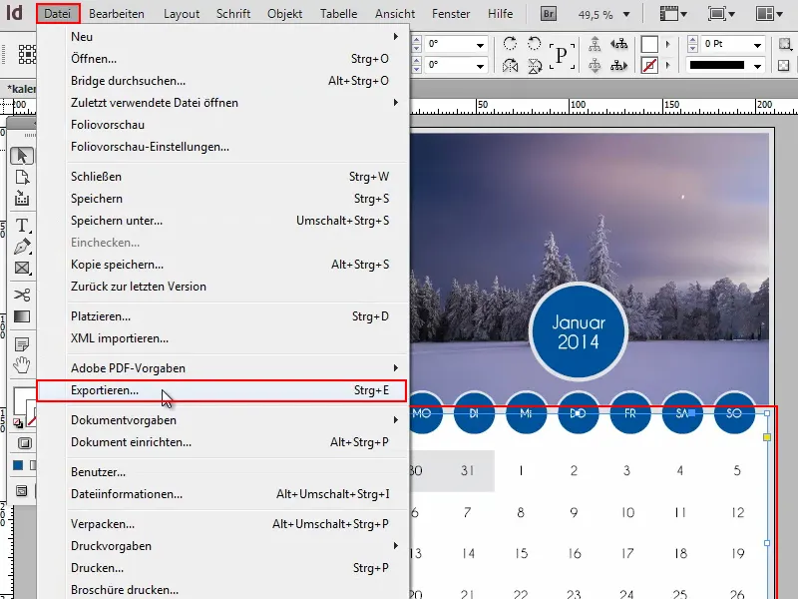Click the reference point locator grid

pos(27,54)
